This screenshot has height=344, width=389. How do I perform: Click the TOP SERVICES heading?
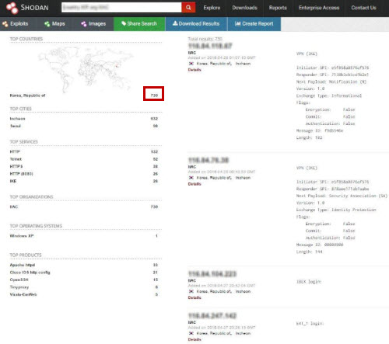pyautogui.click(x=24, y=142)
